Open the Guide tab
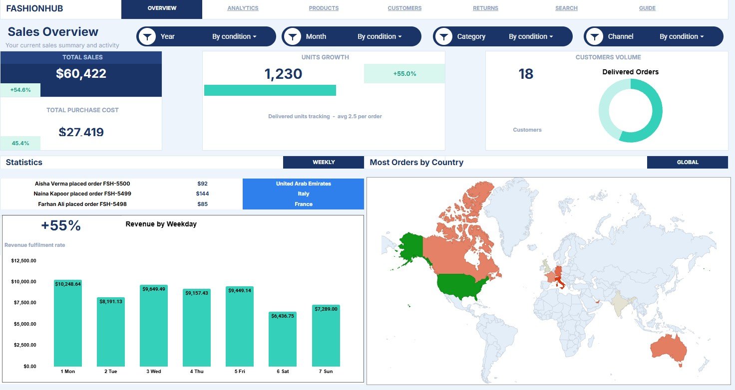735x390 pixels. [x=647, y=8]
